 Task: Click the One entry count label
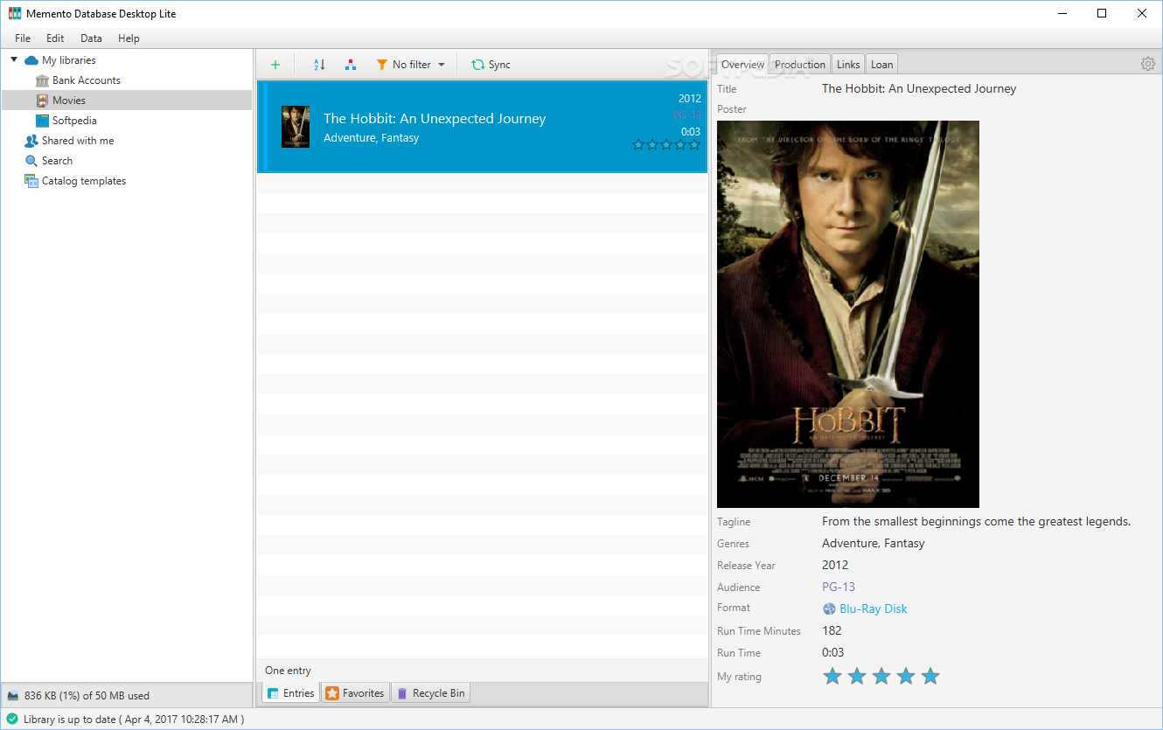288,671
